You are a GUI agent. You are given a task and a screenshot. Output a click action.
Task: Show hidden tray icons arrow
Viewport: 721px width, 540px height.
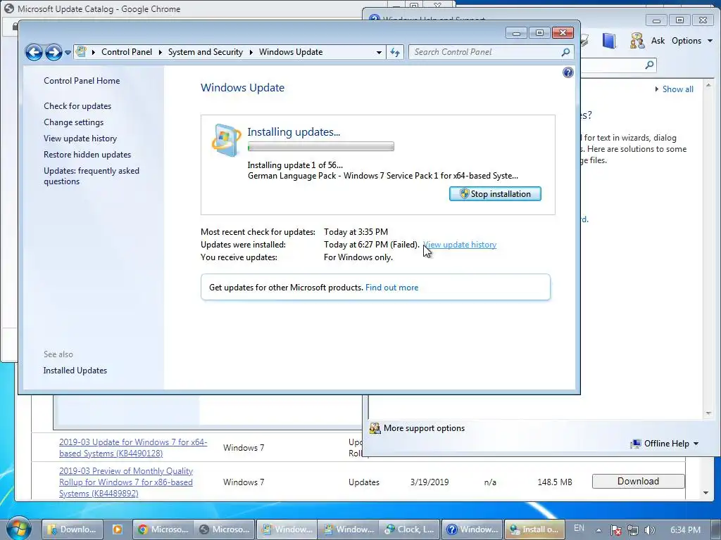[x=598, y=530]
